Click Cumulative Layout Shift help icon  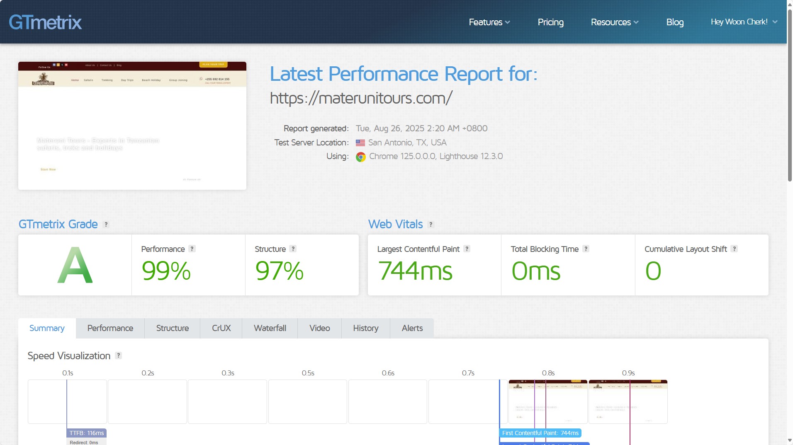734,249
